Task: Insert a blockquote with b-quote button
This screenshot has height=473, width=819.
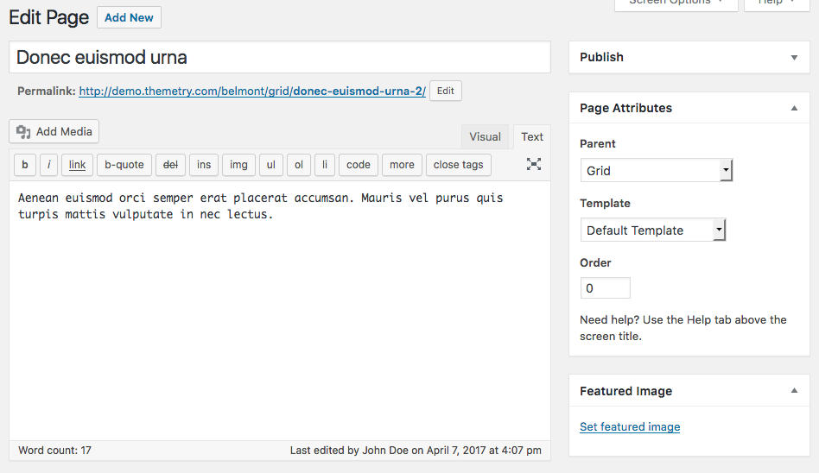Action: 124,165
